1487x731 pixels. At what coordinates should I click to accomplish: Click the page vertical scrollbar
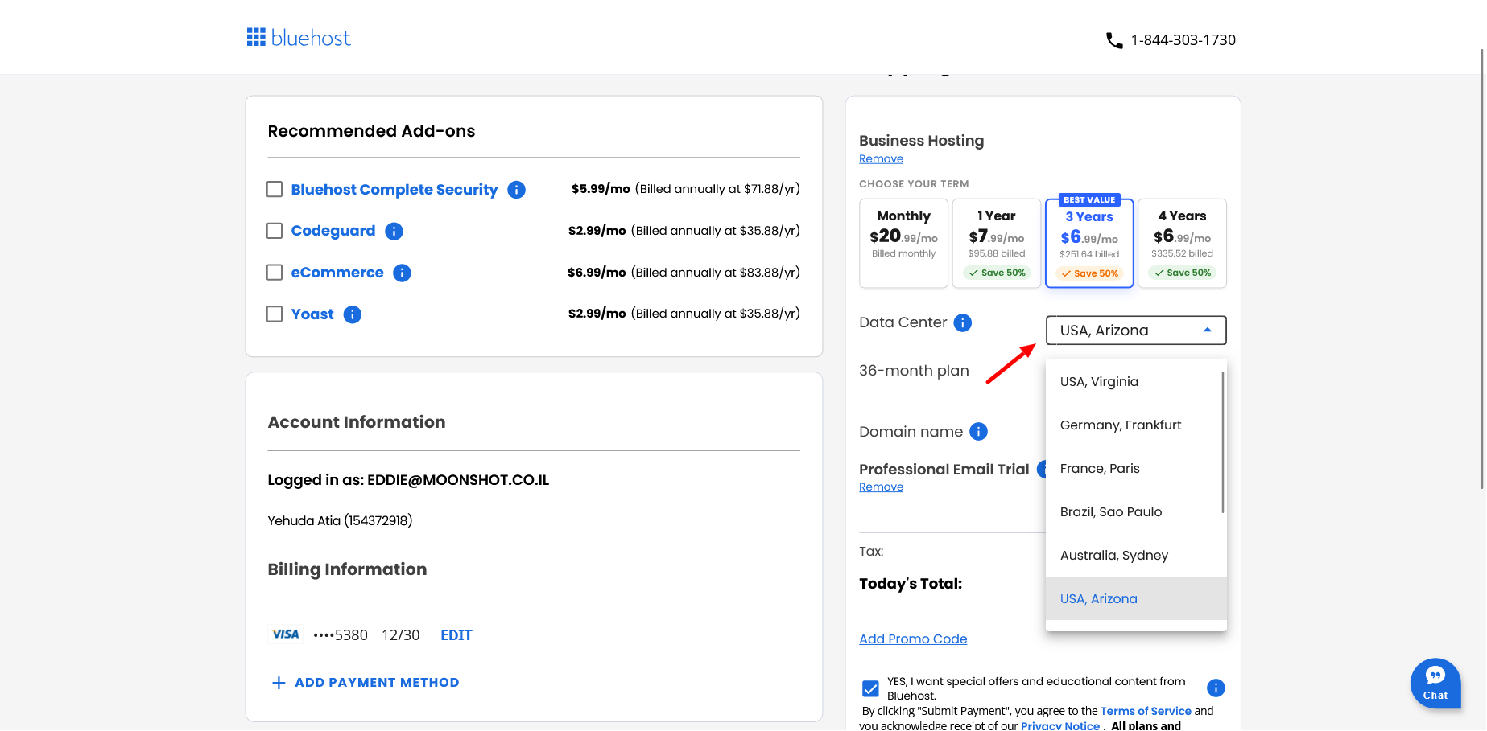(x=1482, y=269)
